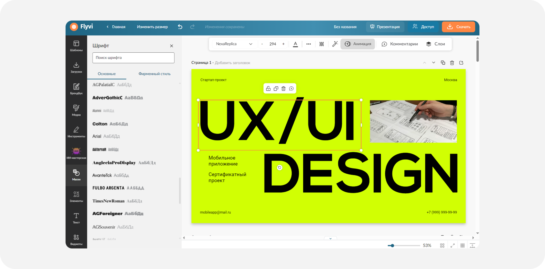Open the Шаблоны templates panel
The height and width of the screenshot is (269, 545).
click(76, 46)
